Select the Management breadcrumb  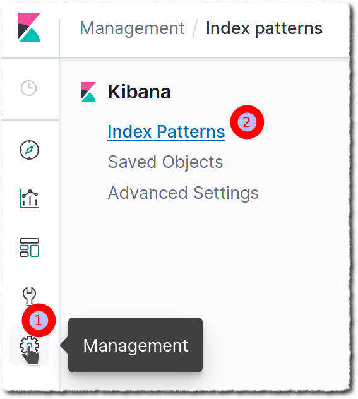click(132, 28)
